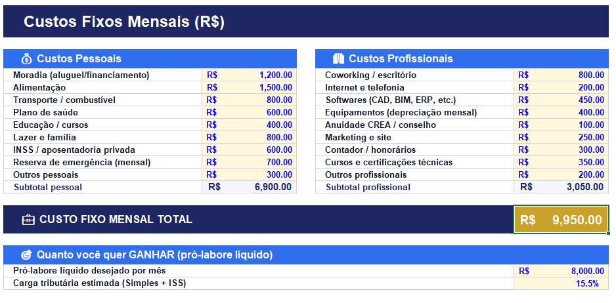Click the money bag icon beside Custos Pessoais
This screenshot has width=616, height=303.
[26, 59]
